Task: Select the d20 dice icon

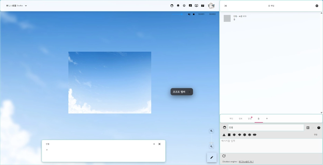Action: click(x=250, y=135)
